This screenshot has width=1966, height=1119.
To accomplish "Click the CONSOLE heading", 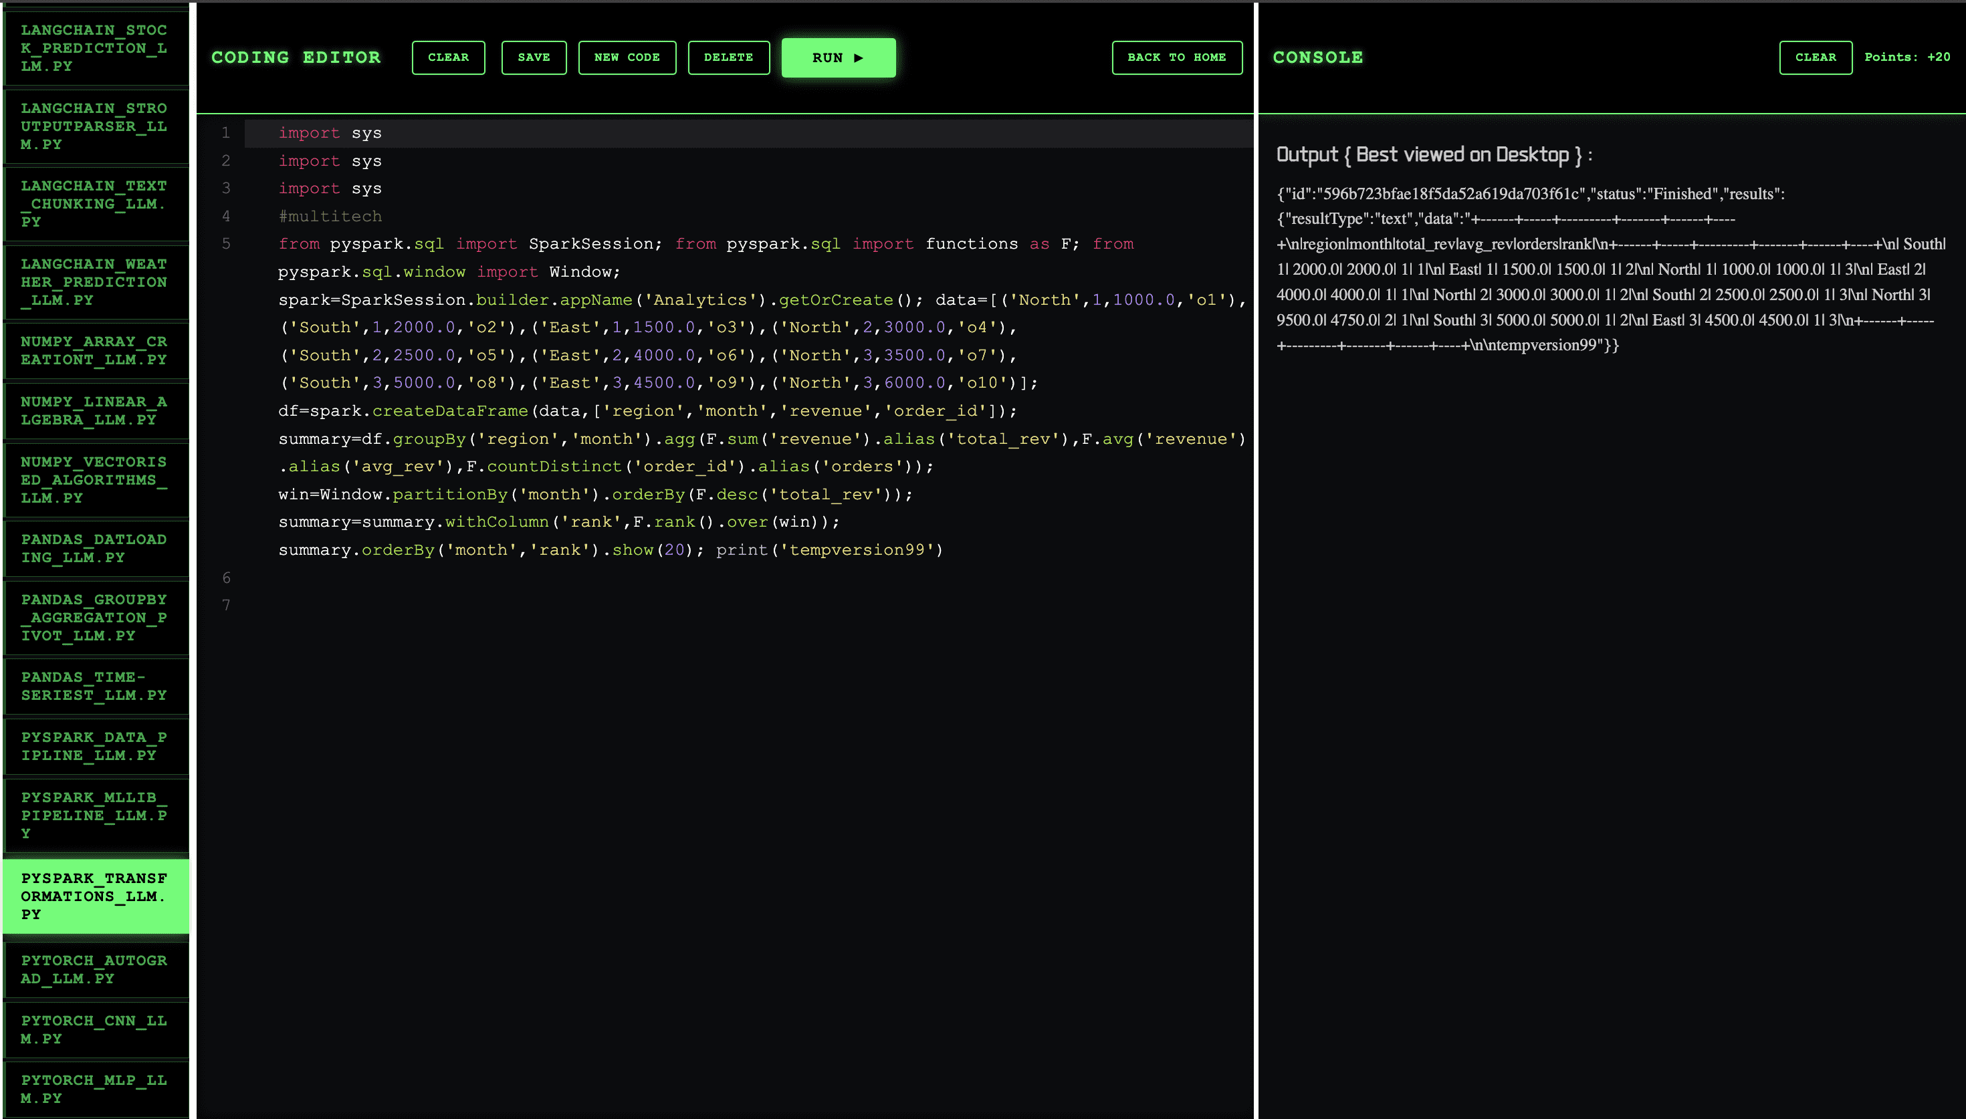I will click(x=1317, y=57).
